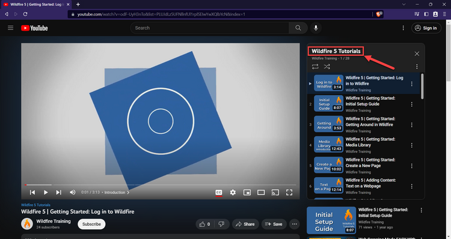Select Getting Around in Wildfire playlist item

click(x=364, y=124)
